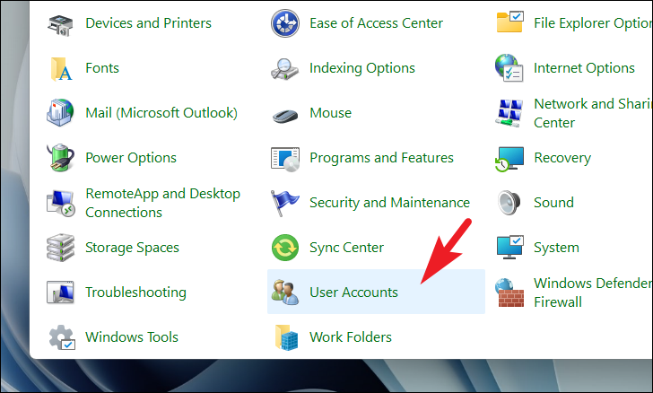Open the Security and Maintenance flag icon

284,203
